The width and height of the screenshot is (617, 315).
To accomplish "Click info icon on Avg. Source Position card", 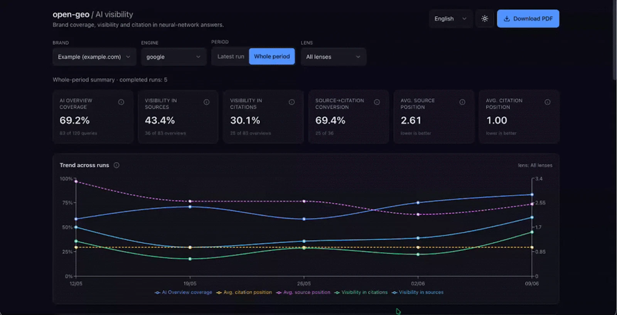I will pos(462,102).
